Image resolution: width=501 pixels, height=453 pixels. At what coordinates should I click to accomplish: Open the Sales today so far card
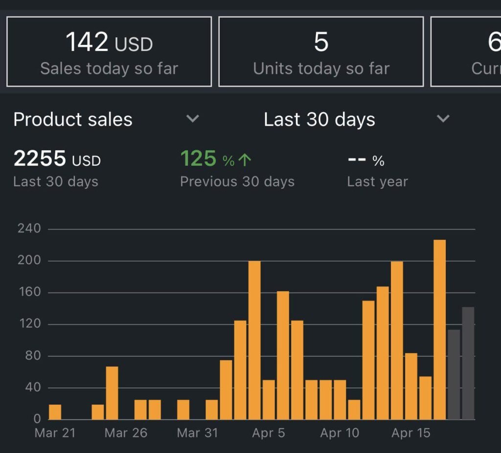click(109, 52)
